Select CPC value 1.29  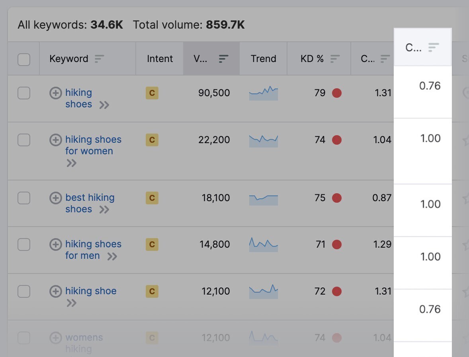pyautogui.click(x=383, y=244)
